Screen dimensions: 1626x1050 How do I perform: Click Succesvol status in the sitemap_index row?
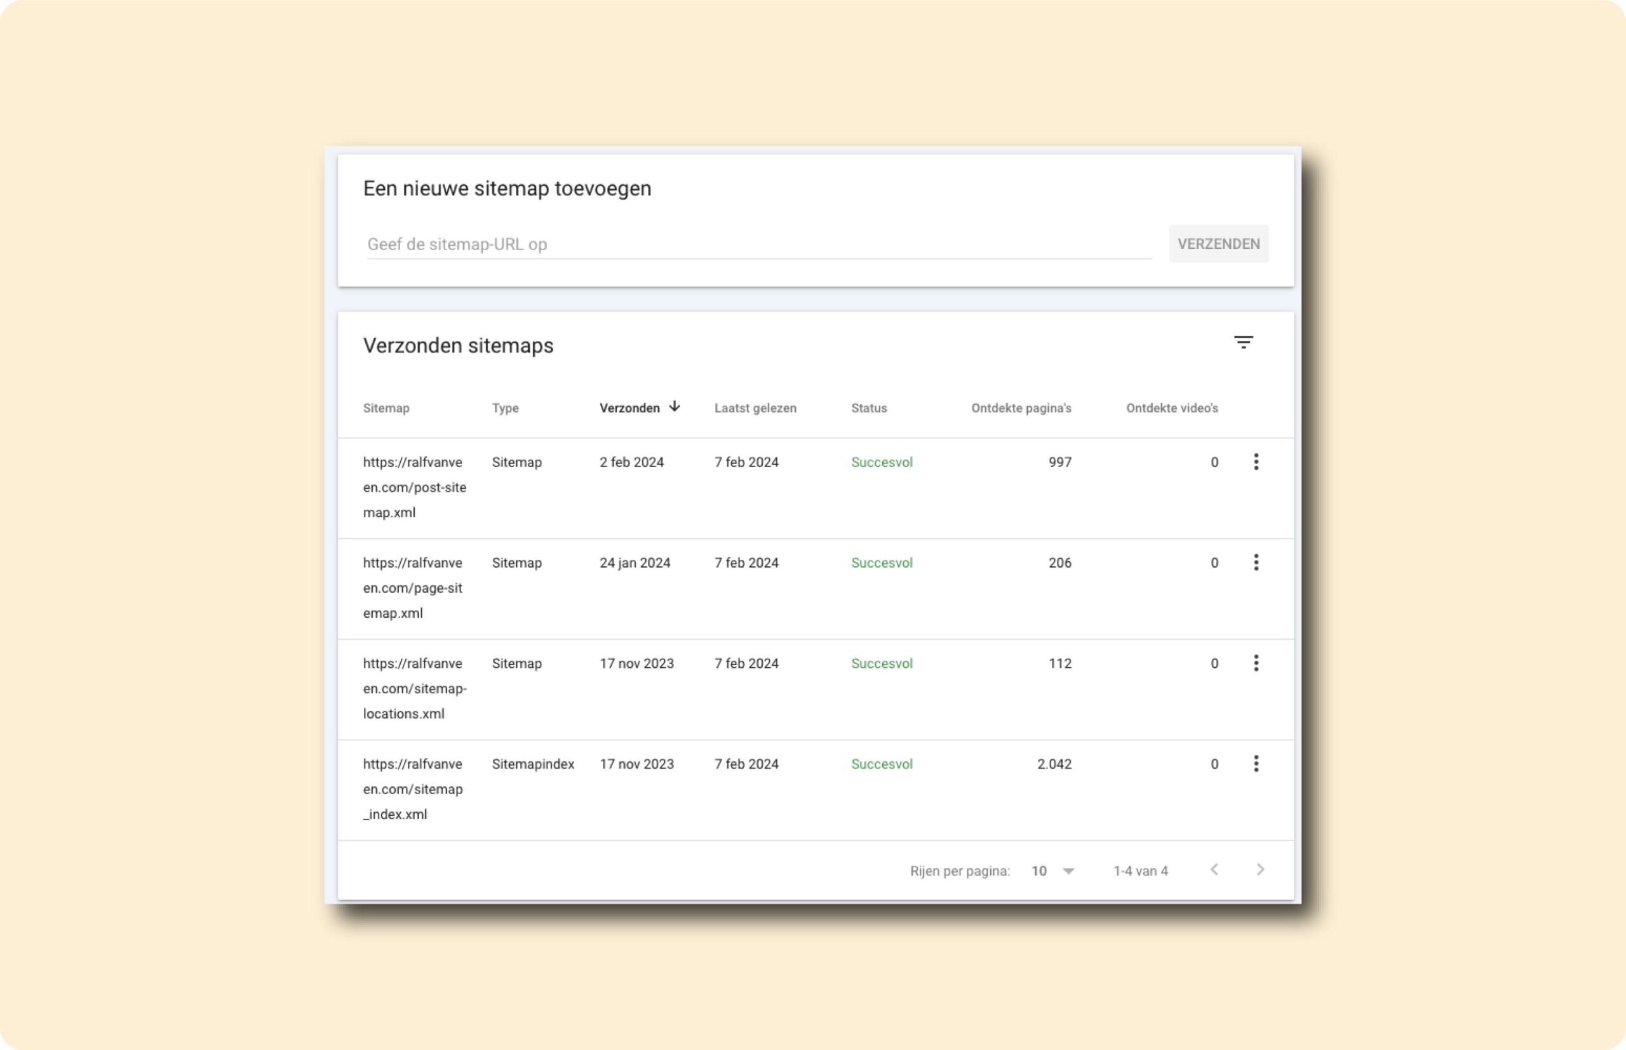(881, 764)
